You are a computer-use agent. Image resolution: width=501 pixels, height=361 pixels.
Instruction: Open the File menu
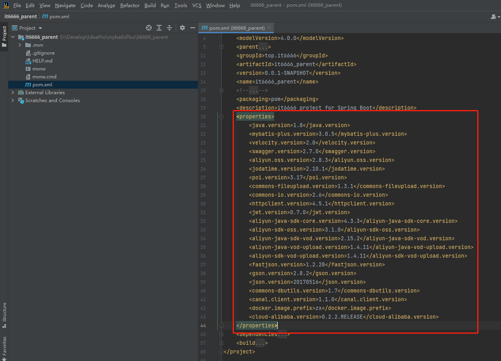click(x=17, y=5)
